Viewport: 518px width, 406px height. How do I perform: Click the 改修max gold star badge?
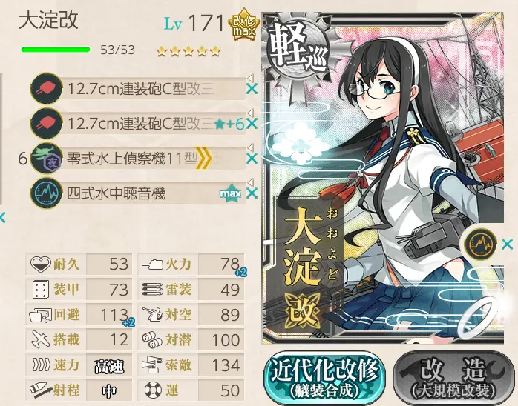[244, 26]
